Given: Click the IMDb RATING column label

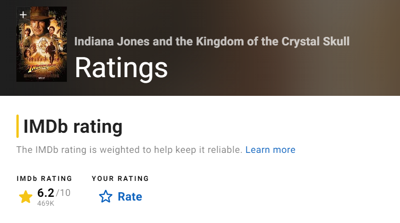Looking at the screenshot, I should (x=44, y=179).
